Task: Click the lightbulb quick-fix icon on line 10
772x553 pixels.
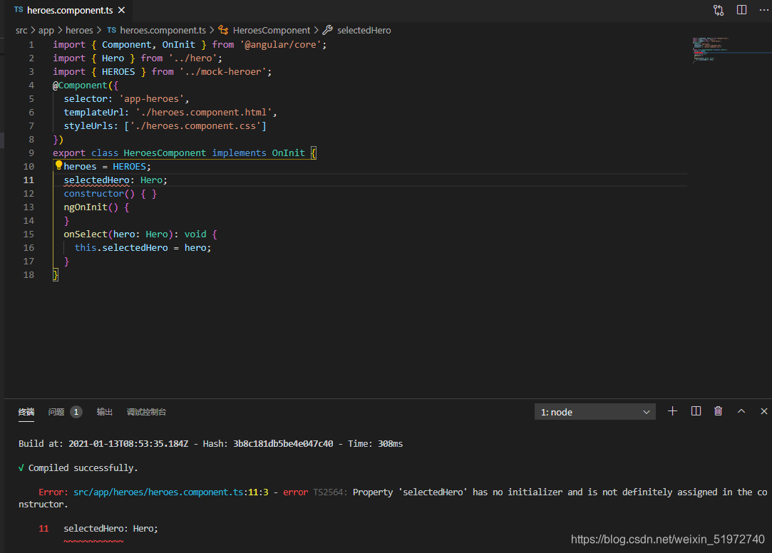Action: 58,165
